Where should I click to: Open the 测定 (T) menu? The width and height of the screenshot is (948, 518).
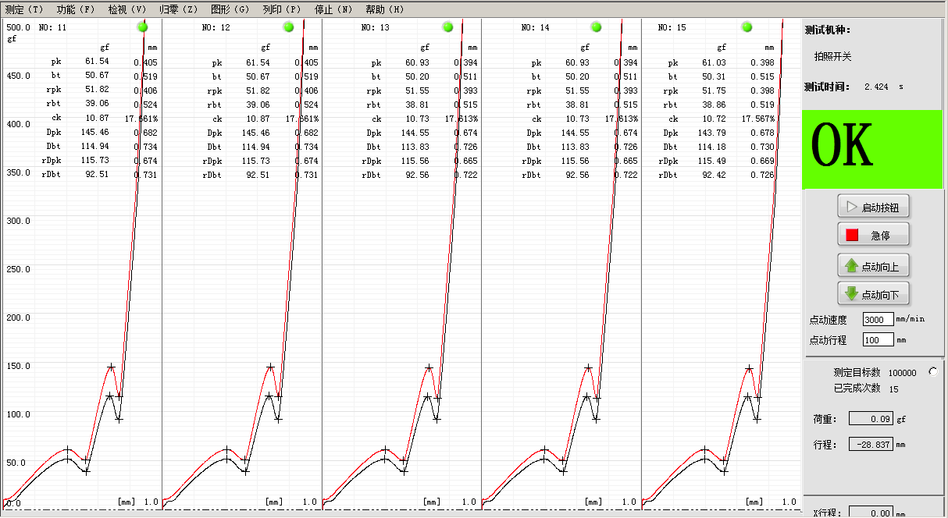coord(24,9)
